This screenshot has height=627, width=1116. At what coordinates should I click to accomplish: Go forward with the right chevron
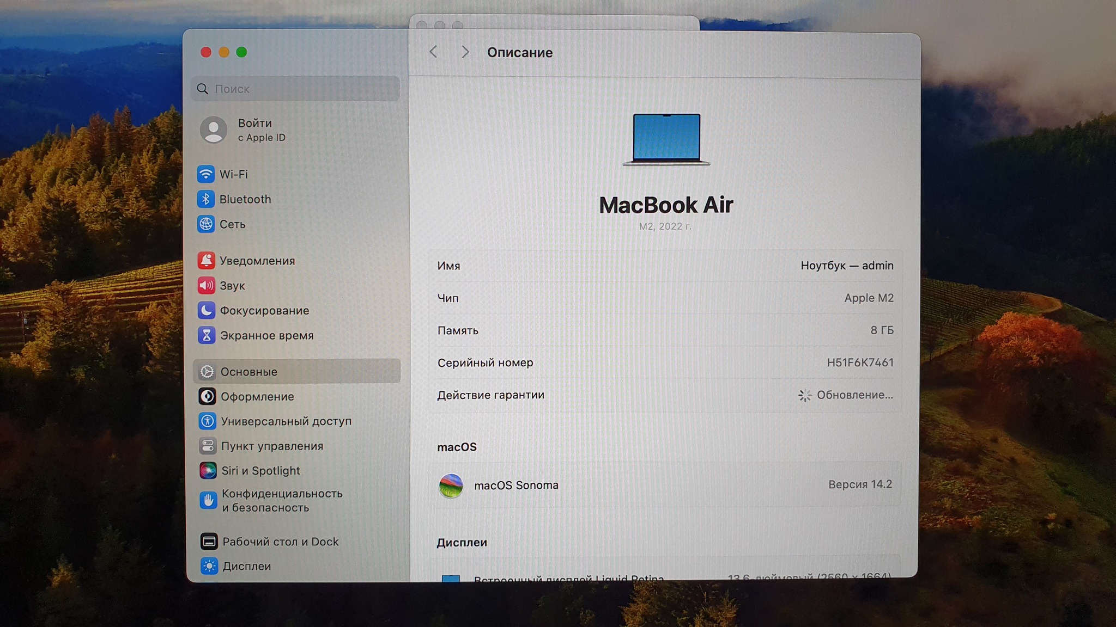coord(465,52)
